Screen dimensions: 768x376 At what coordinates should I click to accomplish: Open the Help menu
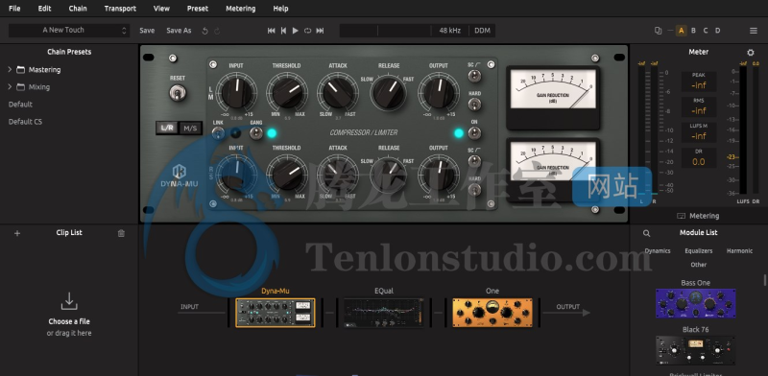point(280,9)
